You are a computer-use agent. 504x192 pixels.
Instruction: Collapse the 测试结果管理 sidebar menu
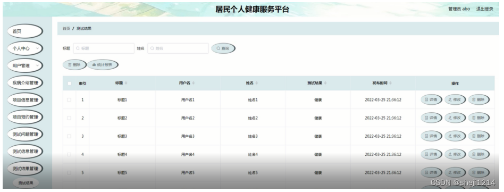[x=25, y=169]
